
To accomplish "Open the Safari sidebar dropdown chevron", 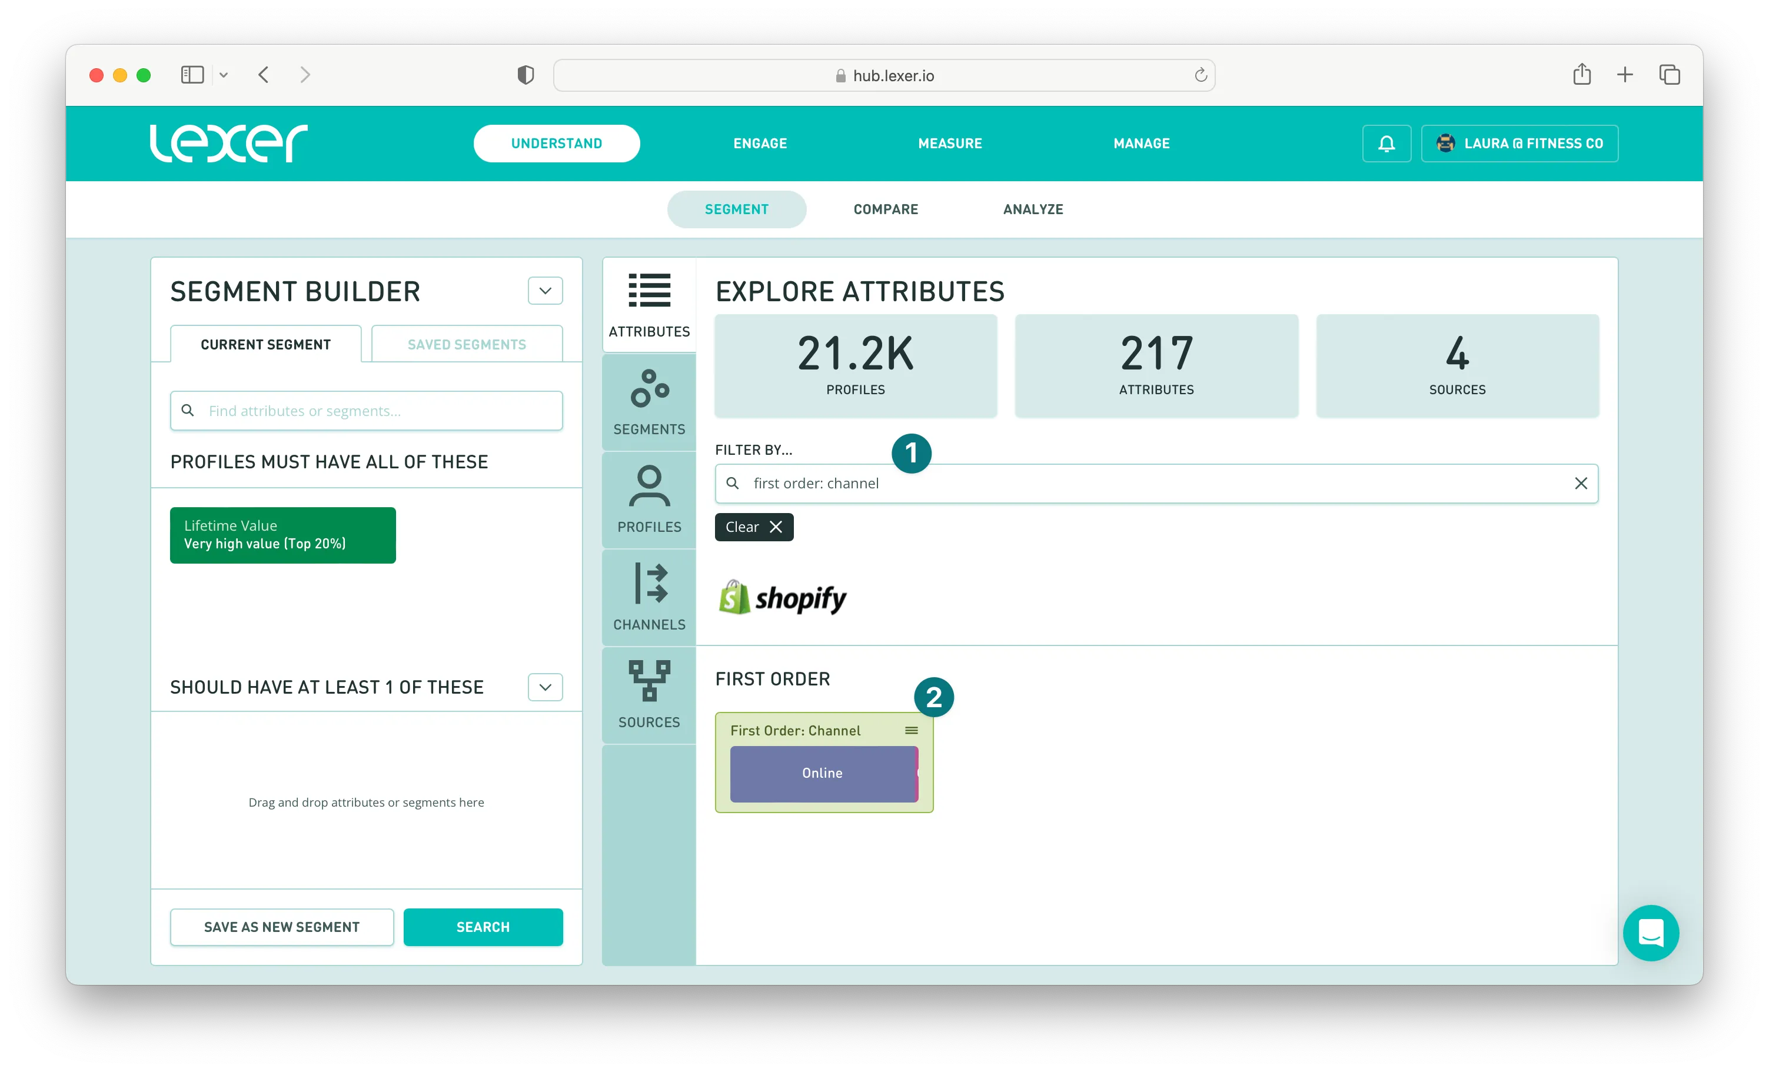I will tap(223, 75).
